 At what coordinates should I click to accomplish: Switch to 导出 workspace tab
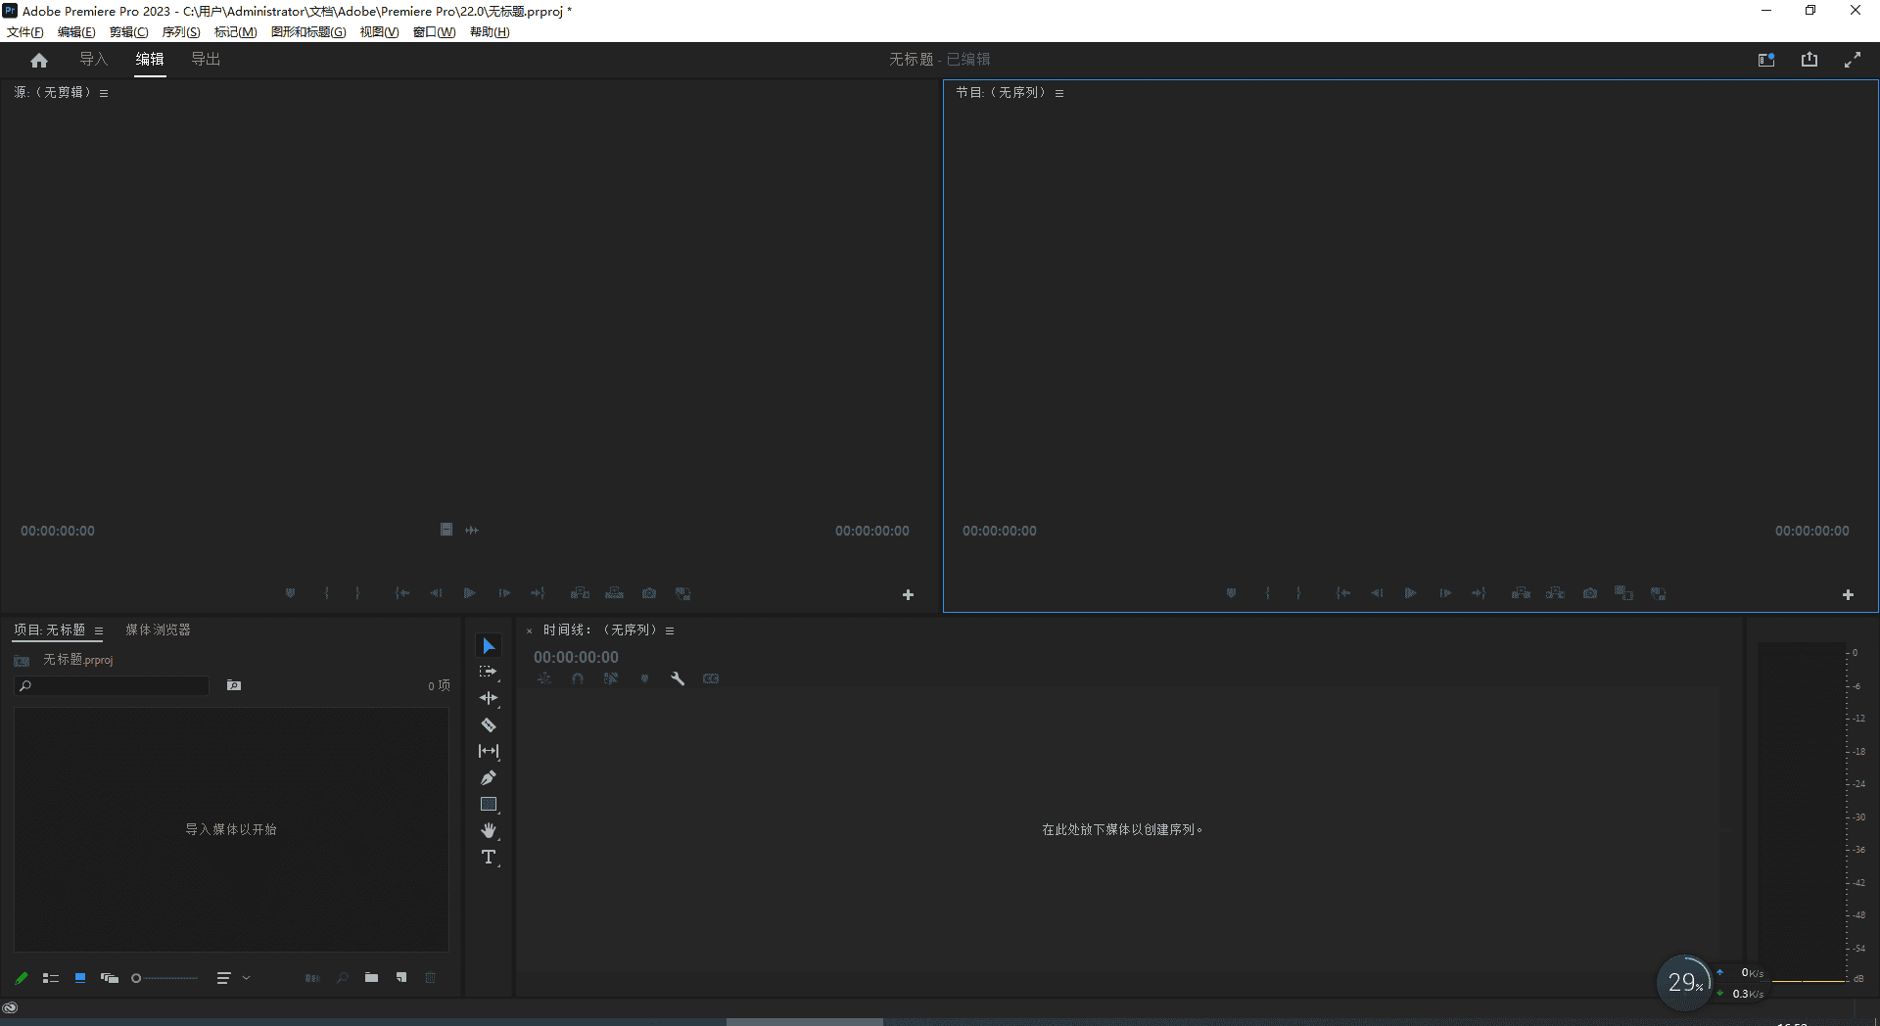tap(206, 60)
